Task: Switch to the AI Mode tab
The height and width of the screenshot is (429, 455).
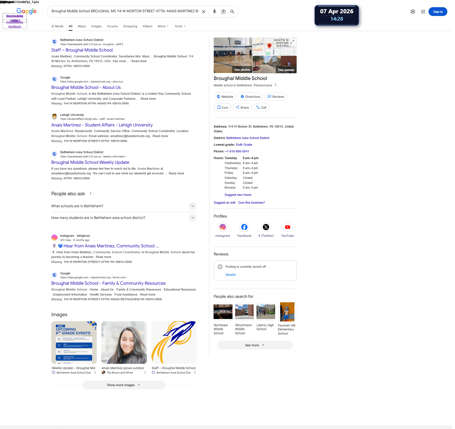Action: pos(57,26)
